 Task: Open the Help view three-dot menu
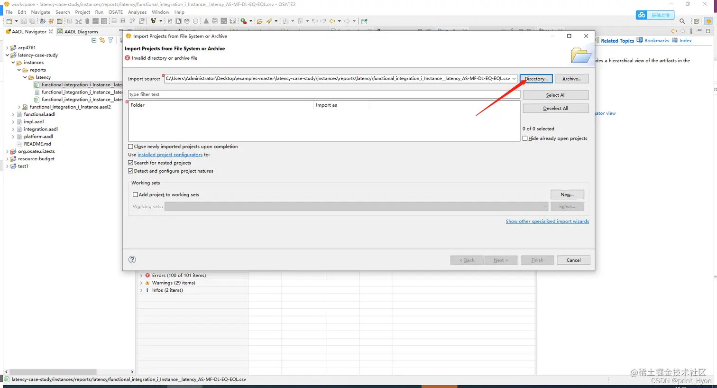(x=691, y=31)
